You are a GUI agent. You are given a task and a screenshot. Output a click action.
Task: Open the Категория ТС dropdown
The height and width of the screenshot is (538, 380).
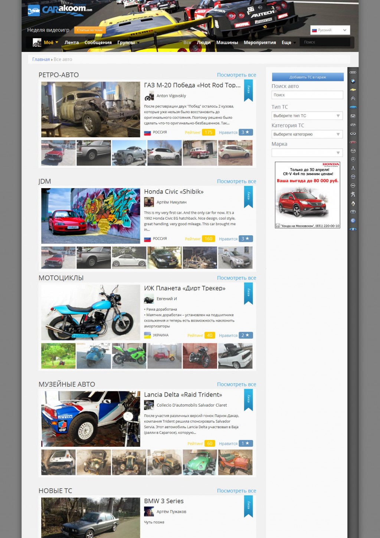tap(307, 134)
